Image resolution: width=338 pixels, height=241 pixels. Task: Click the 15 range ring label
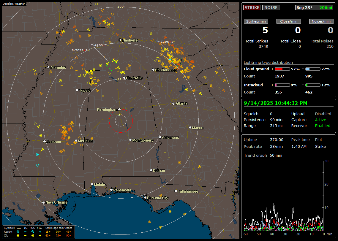pyautogui.click(x=121, y=115)
